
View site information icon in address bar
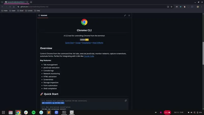pyautogui.click(x=18, y=7)
